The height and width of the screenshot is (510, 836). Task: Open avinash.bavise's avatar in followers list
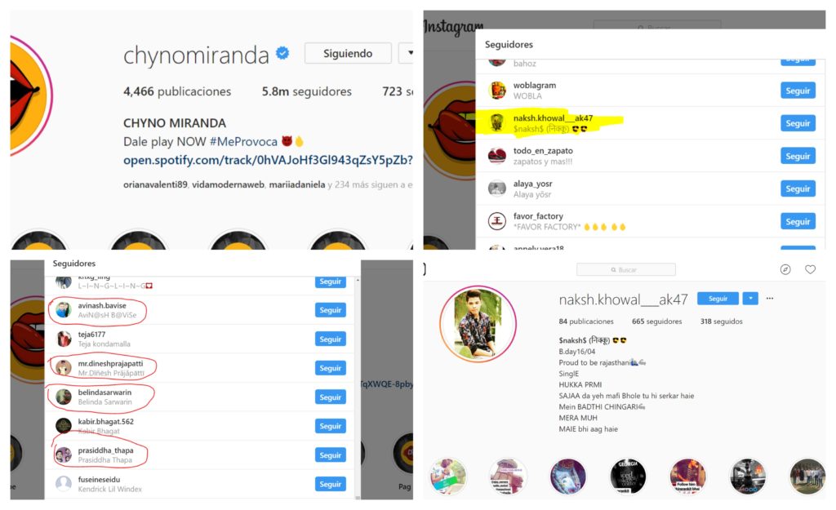[x=64, y=310]
